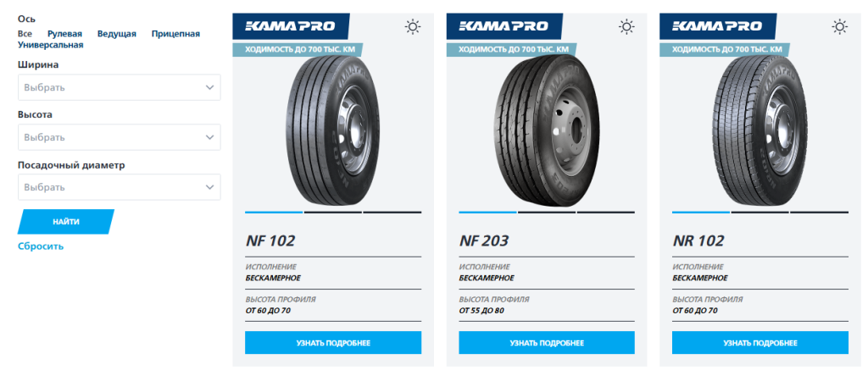The image size is (868, 370).
Task: Click the sun season icon on NR 102 card
Action: (840, 26)
